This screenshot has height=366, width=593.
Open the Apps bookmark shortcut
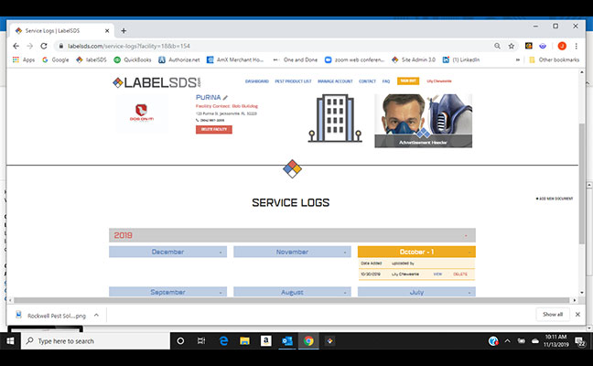(x=24, y=59)
